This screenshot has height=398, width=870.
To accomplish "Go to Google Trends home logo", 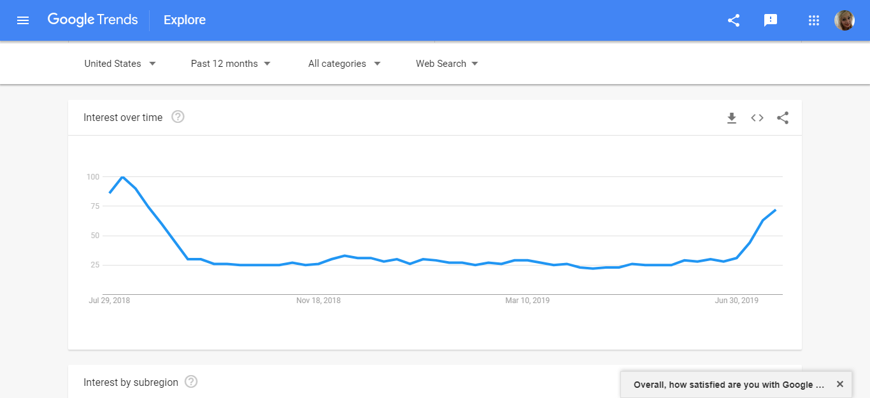I will [92, 20].
